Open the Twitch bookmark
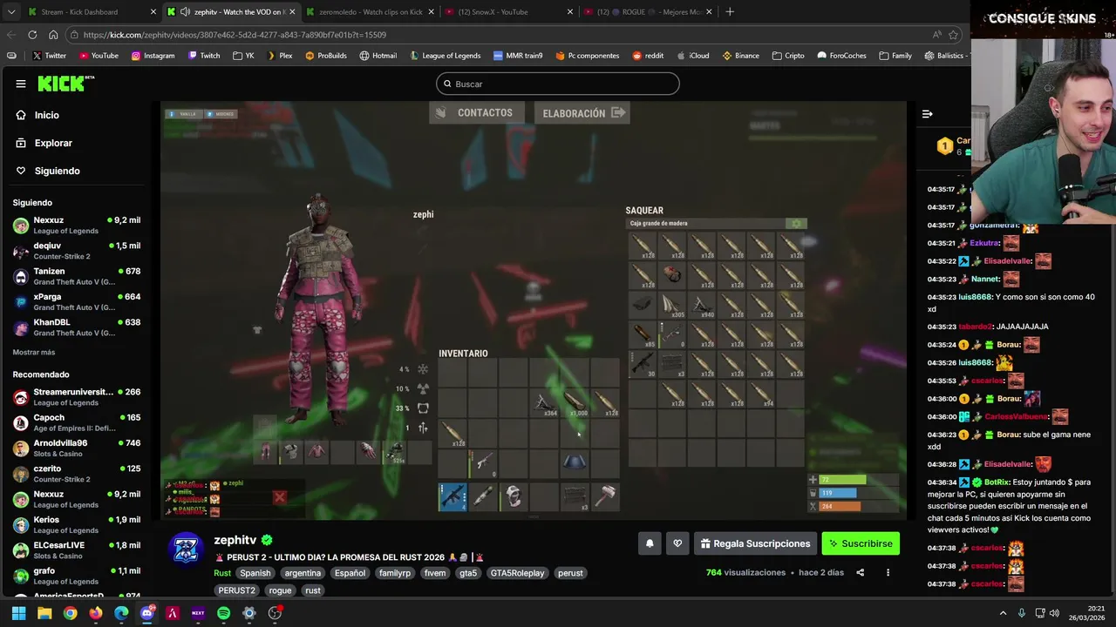This screenshot has height=627, width=1116. coord(203,56)
